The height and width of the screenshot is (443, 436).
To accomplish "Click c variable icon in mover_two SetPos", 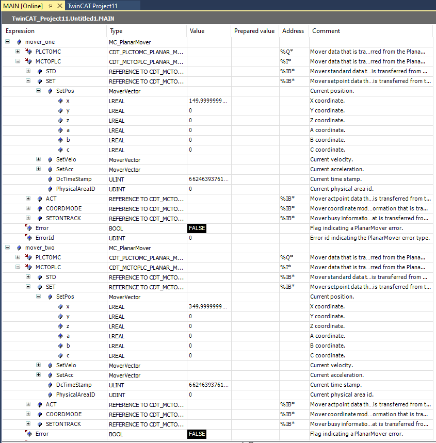I will tap(60, 355).
